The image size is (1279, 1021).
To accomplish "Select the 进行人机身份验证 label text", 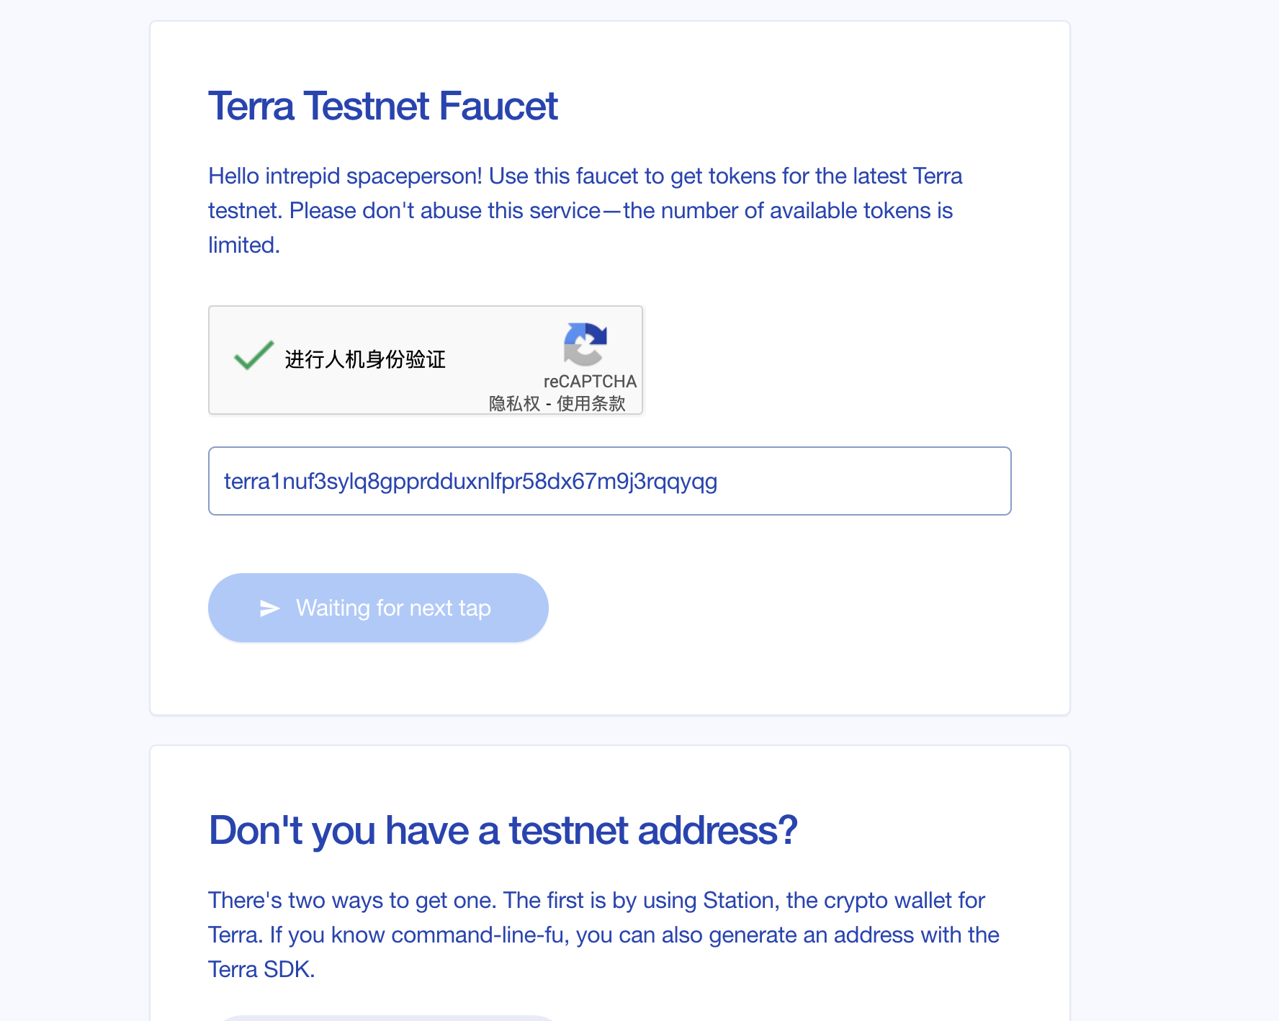I will pos(365,359).
